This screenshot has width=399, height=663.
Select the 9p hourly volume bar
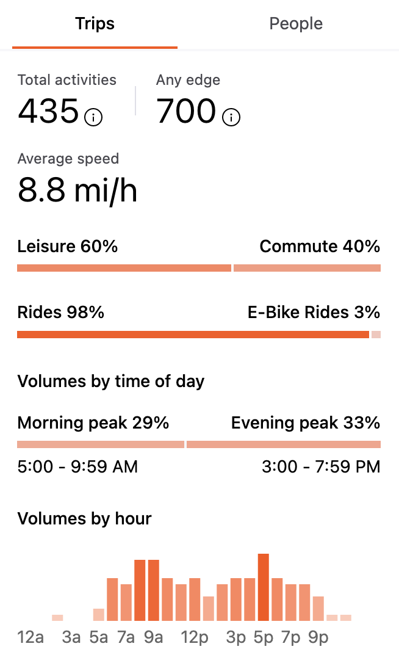tap(318, 609)
